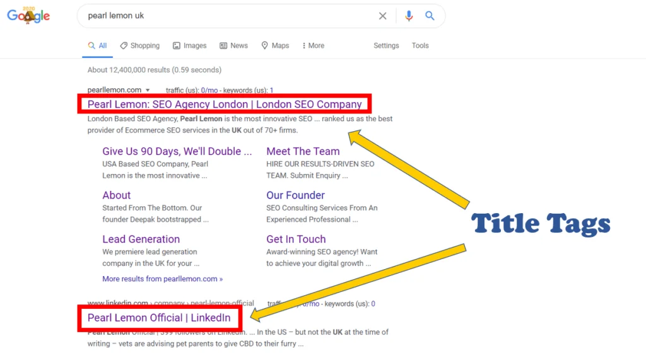Expand the dropdown arrow beside pearllemon.com
Screen dimensions: 646x358
pyautogui.click(x=148, y=90)
